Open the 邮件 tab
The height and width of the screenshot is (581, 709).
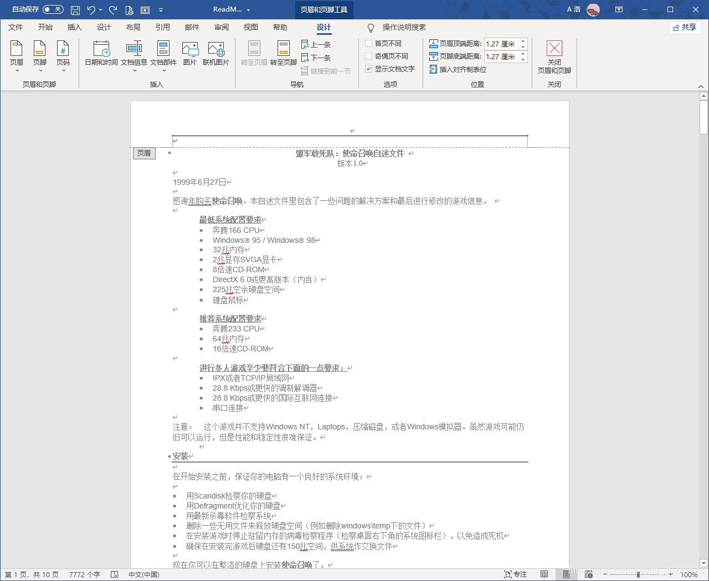tap(192, 27)
